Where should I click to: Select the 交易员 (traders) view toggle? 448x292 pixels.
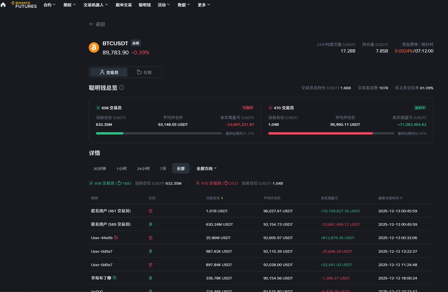[x=109, y=72]
